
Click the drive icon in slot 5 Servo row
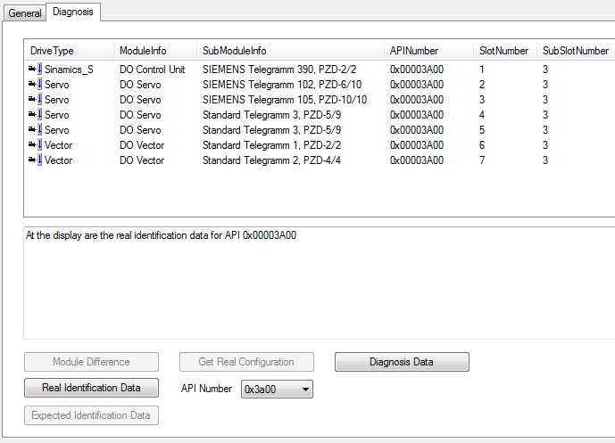pos(36,129)
